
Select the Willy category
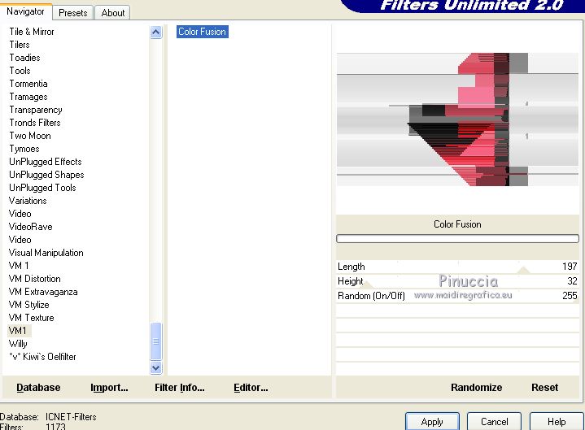(18, 344)
